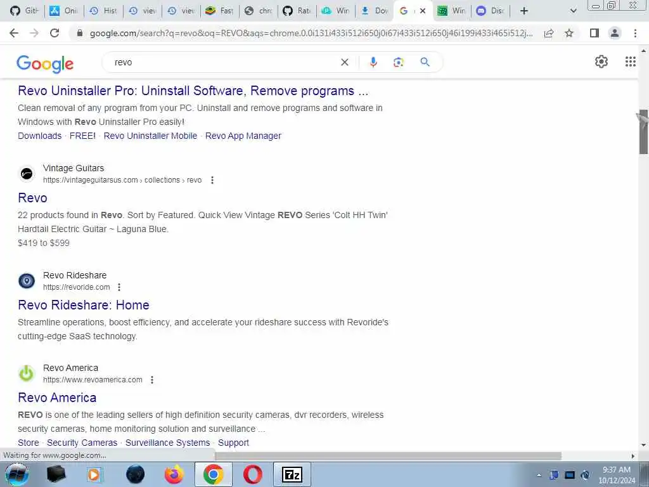649x487 pixels.
Task: Reload the current Google search page
Action: (55, 33)
